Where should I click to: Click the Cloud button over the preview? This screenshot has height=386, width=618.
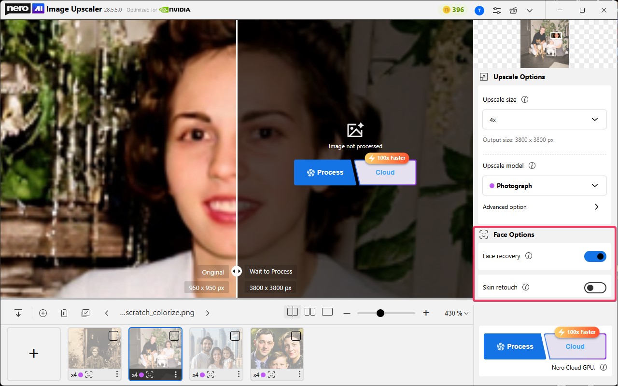click(385, 172)
